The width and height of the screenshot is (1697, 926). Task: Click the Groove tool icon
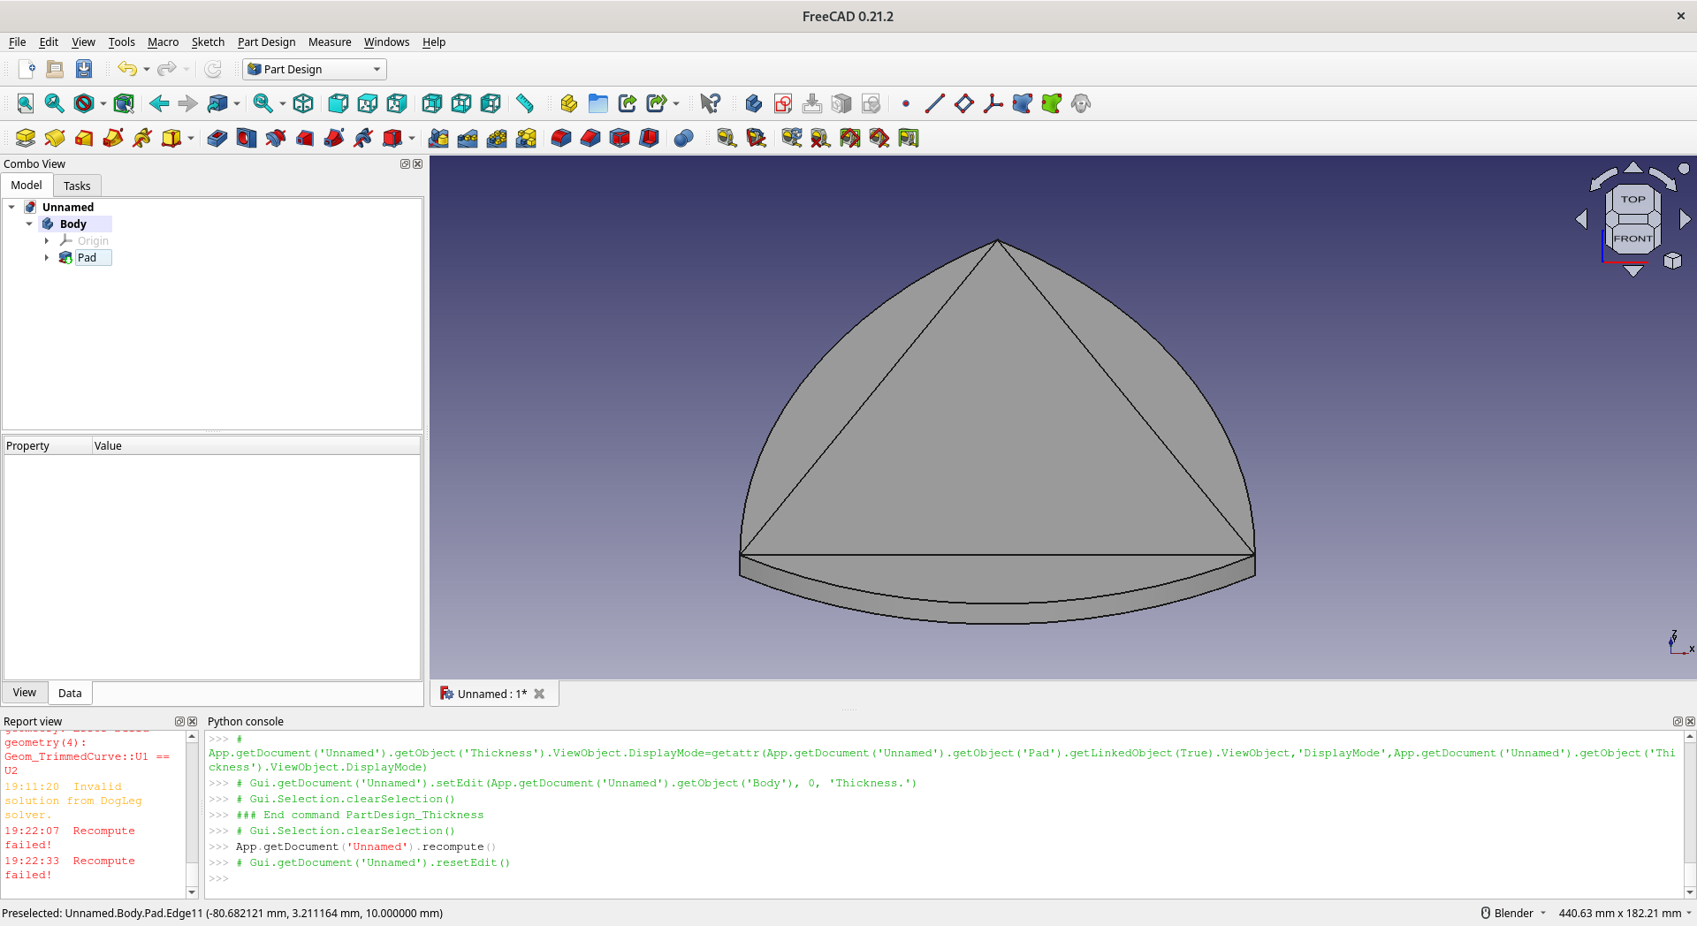click(x=276, y=138)
